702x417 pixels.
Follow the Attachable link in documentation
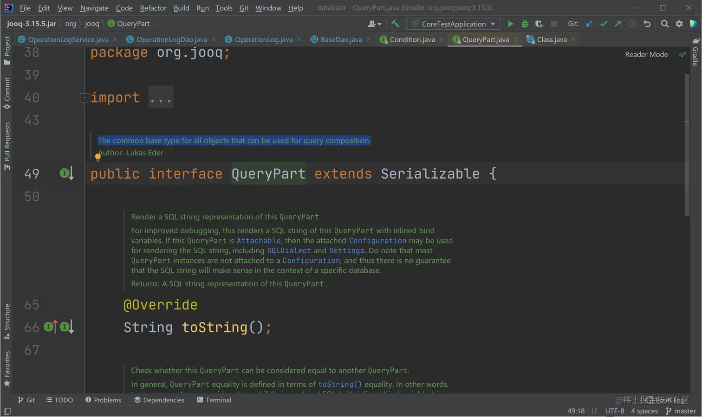tap(259, 240)
